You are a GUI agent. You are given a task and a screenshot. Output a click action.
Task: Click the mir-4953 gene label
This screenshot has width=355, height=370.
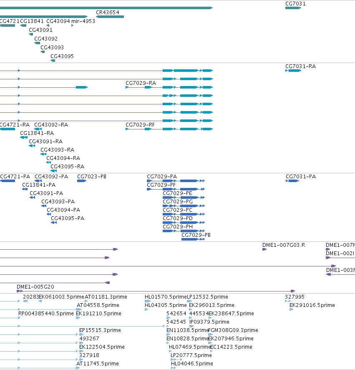pyautogui.click(x=83, y=21)
